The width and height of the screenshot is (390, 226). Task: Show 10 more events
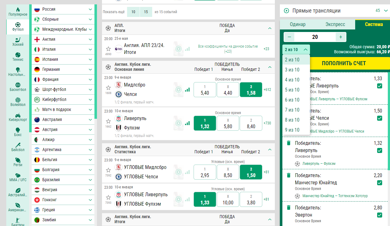point(133,12)
